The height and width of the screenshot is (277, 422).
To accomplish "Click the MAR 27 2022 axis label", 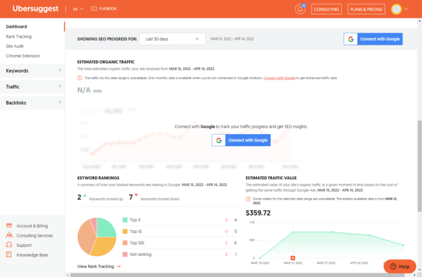I will click(326, 263).
